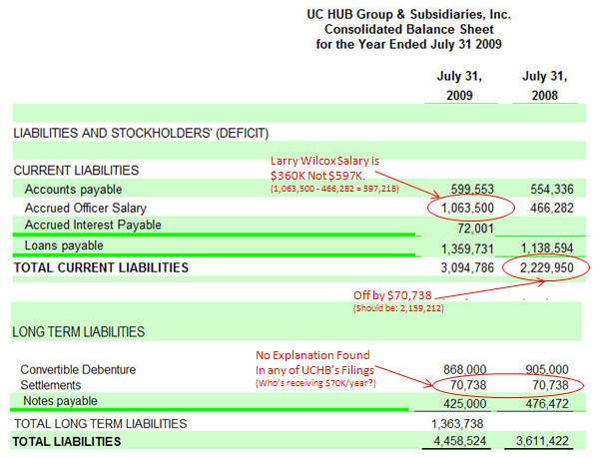This screenshot has width=603, height=458.
Task: Click the 'LONG TERM LIABILITIES' section label
Action: tap(79, 332)
